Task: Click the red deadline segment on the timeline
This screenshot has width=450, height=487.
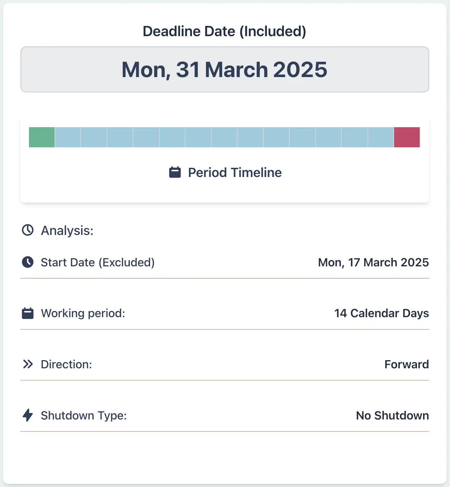Action: coord(407,137)
